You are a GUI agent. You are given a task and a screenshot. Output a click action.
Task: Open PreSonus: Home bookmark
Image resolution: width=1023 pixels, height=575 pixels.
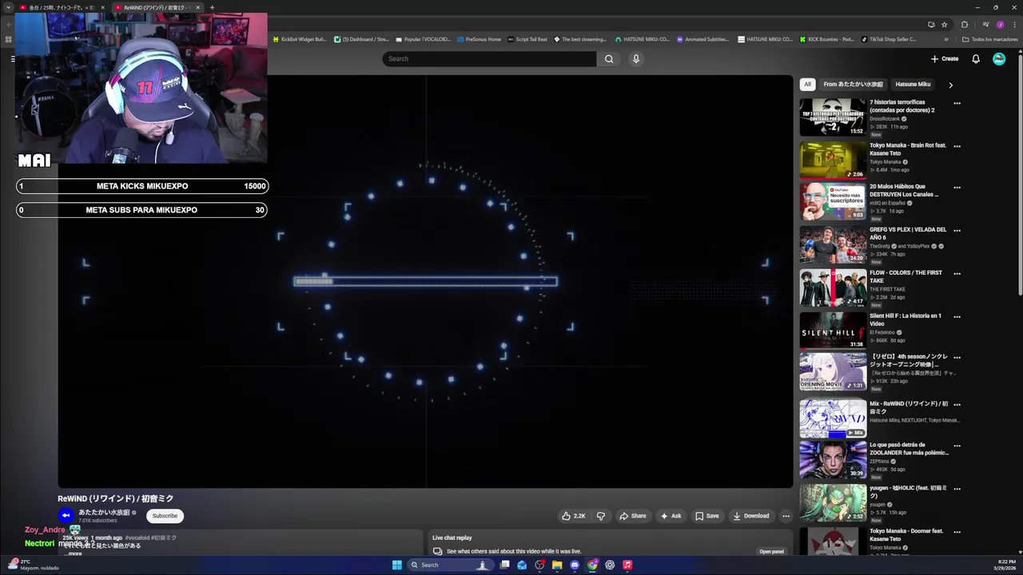tap(479, 39)
